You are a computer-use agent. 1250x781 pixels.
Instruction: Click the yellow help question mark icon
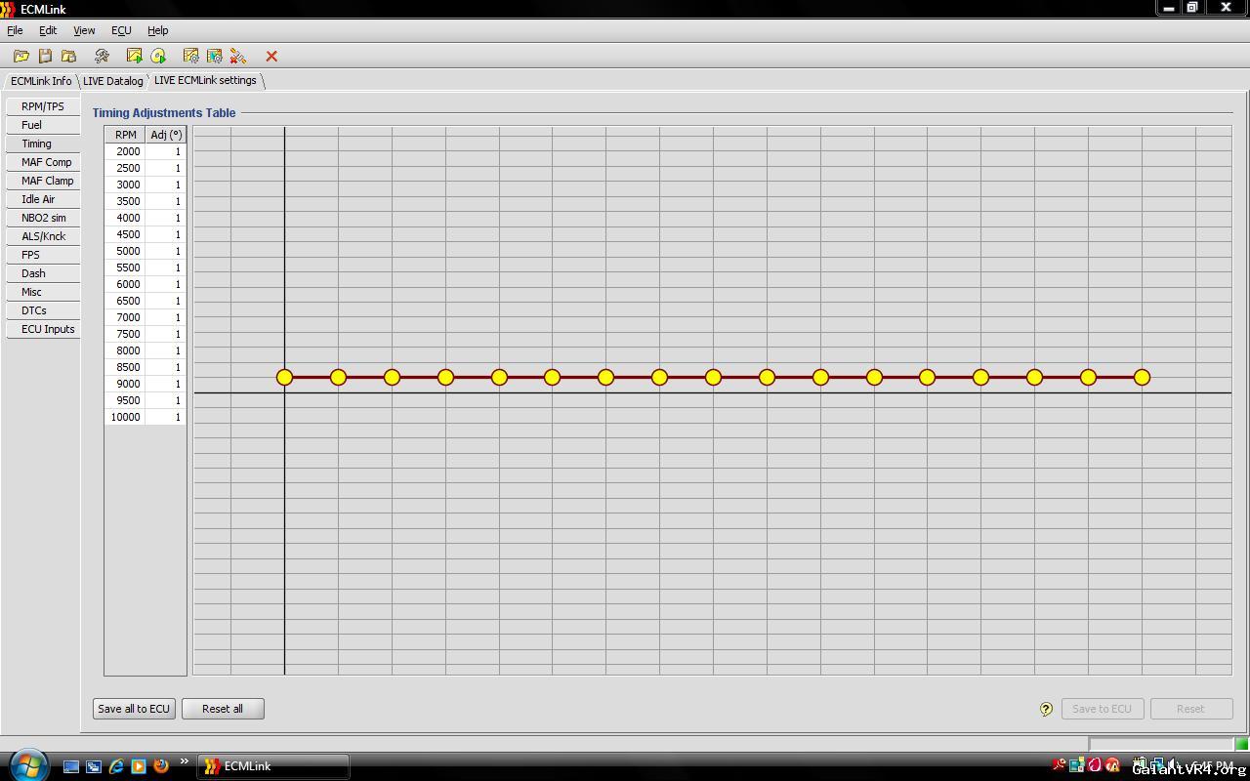coord(1046,709)
